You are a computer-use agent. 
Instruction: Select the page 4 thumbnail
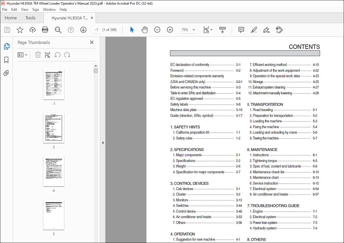[54, 171]
